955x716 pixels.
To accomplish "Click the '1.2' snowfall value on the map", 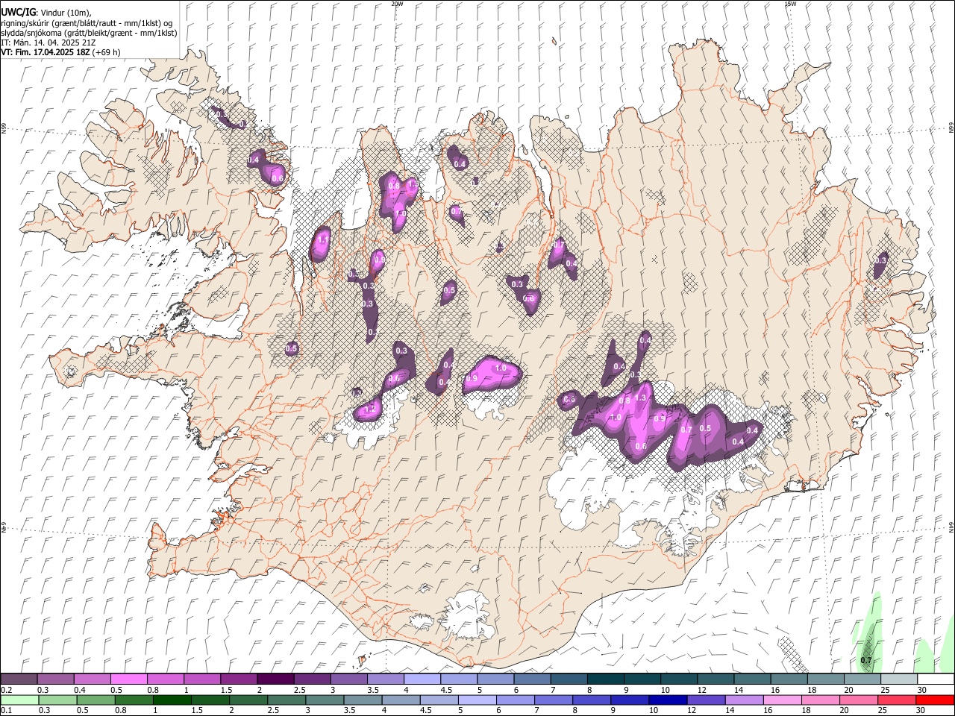I will 369,409.
